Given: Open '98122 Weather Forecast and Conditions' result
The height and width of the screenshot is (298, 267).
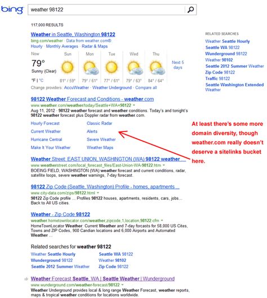Looking at the screenshot, I should [x=92, y=99].
